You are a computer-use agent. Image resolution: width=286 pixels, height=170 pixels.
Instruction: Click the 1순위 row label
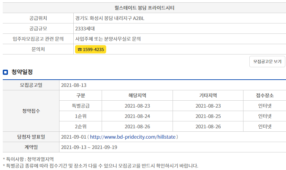(x=81, y=116)
